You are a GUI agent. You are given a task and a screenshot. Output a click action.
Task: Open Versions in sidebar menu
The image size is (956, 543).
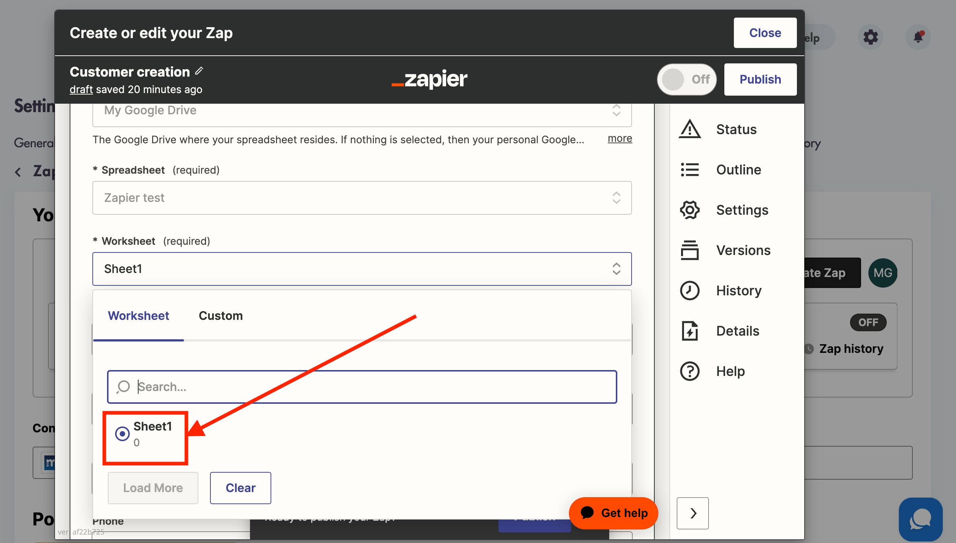[743, 250]
